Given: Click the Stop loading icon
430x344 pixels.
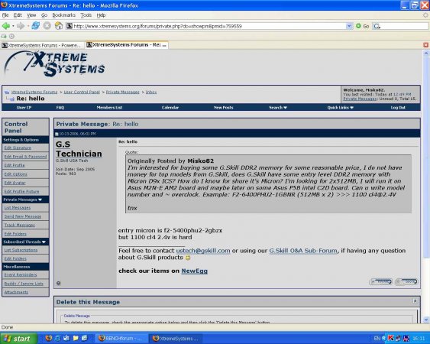Looking at the screenshot, I should (47, 26).
